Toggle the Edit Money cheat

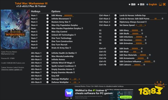click(48, 15)
